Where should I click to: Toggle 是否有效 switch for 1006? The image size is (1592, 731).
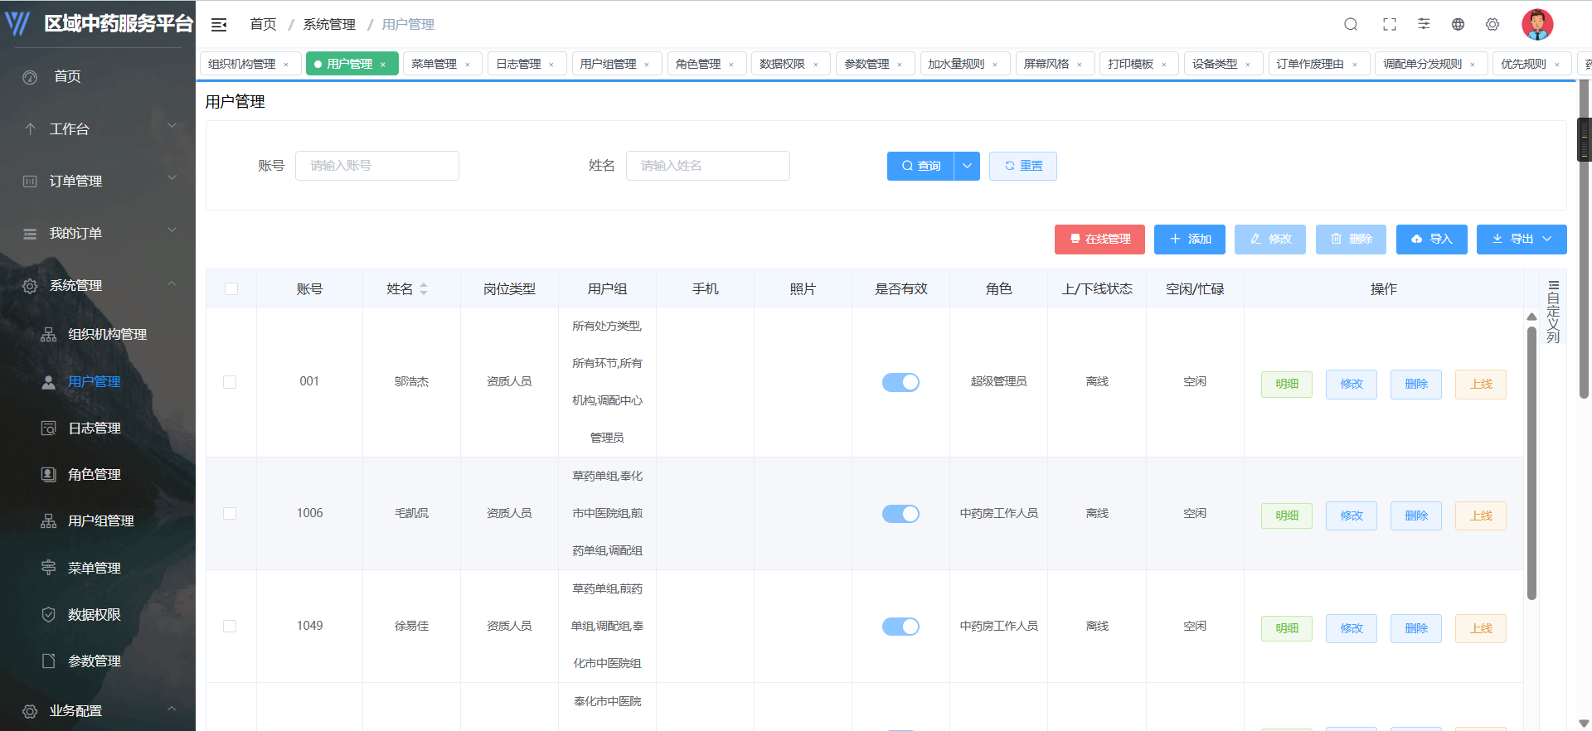tap(900, 514)
